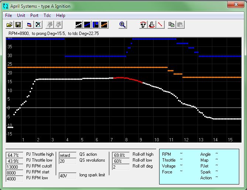The height and width of the screenshot is (190, 247).
Task: Click the Map label in live data panel
Action: tap(204, 160)
